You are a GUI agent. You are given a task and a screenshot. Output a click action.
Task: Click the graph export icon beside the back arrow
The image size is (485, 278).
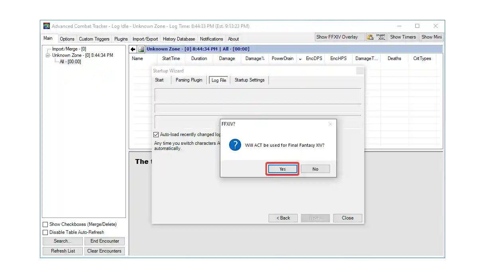[x=141, y=49]
